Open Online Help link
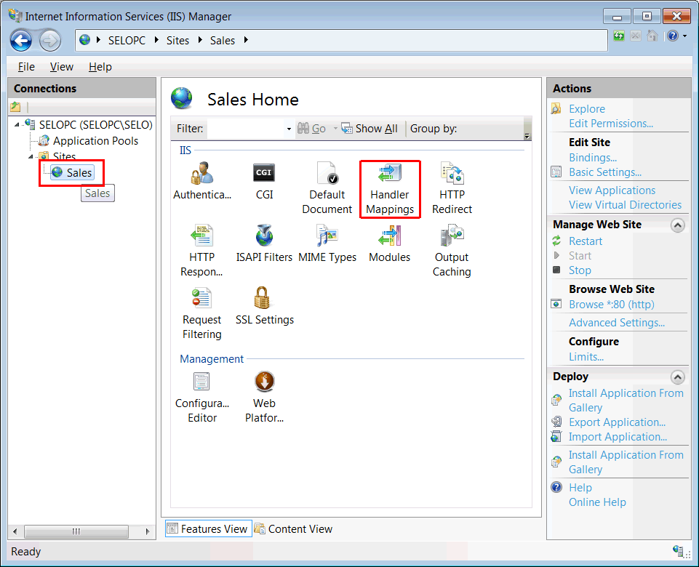 [x=597, y=502]
